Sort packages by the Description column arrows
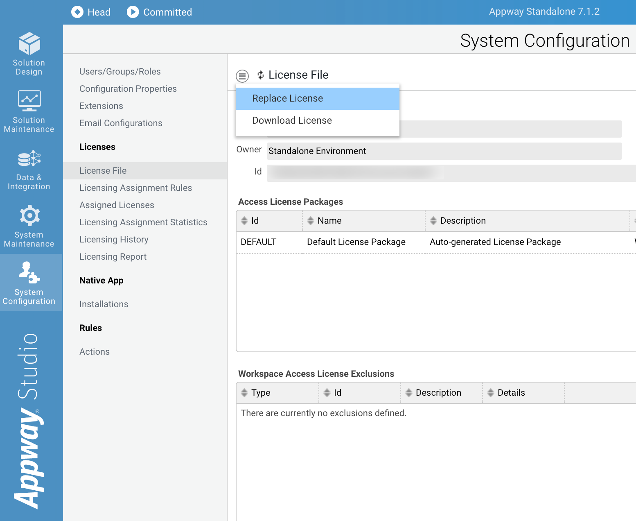 (434, 220)
